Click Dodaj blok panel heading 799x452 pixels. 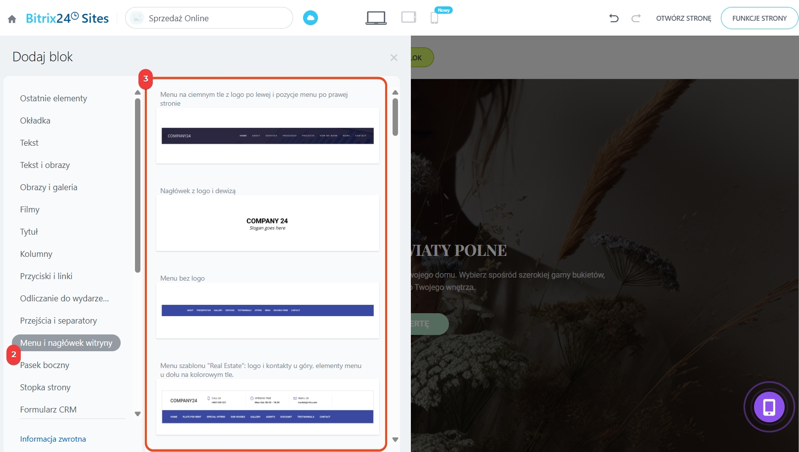click(x=43, y=57)
